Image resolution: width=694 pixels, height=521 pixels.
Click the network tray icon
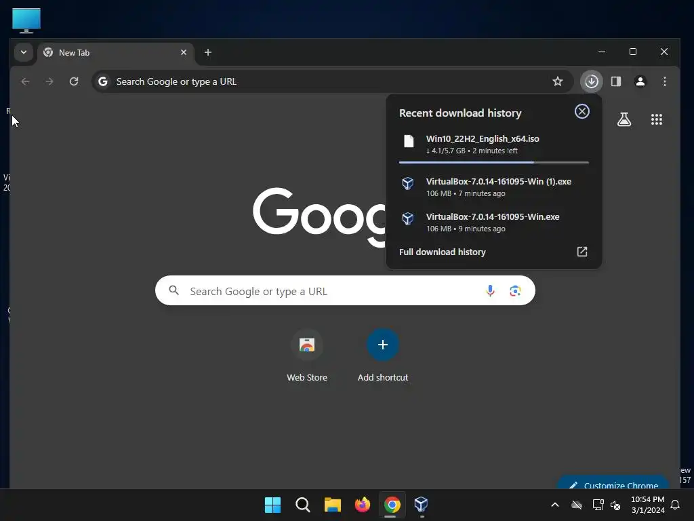click(598, 505)
